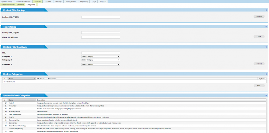Select the Dating category row
Image resolution: width=269 pixels, height=133 pixels.
(x=134, y=132)
